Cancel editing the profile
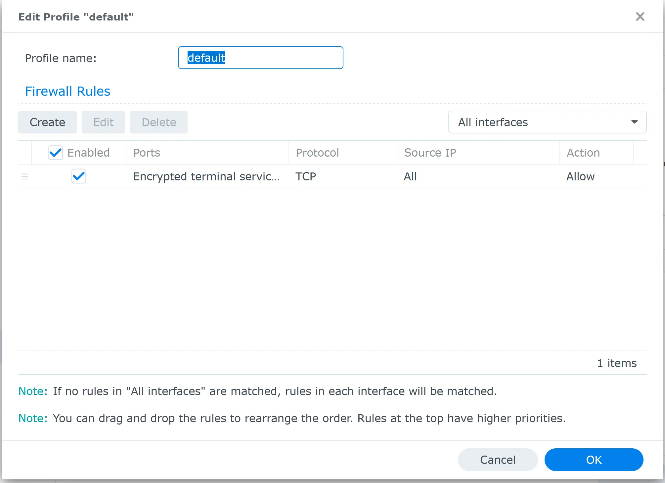 click(498, 460)
